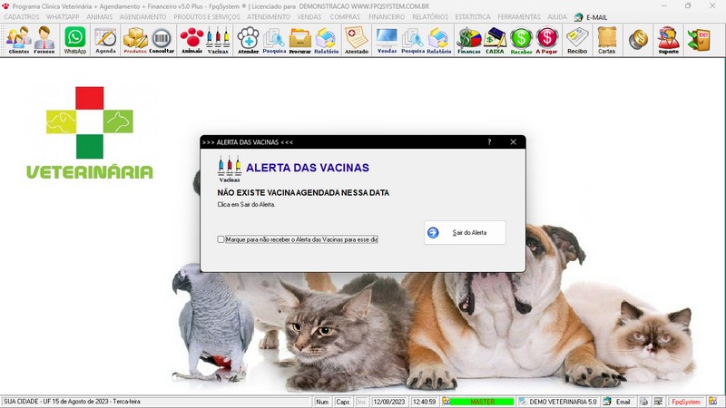Open the Clientes icon in toolbar
This screenshot has height=408, width=726.
(x=18, y=40)
